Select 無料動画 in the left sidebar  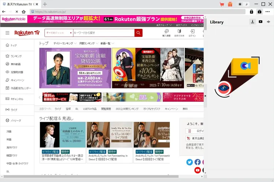coord(16,64)
